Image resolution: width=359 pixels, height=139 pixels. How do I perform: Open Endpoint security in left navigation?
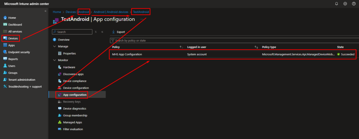(19, 52)
